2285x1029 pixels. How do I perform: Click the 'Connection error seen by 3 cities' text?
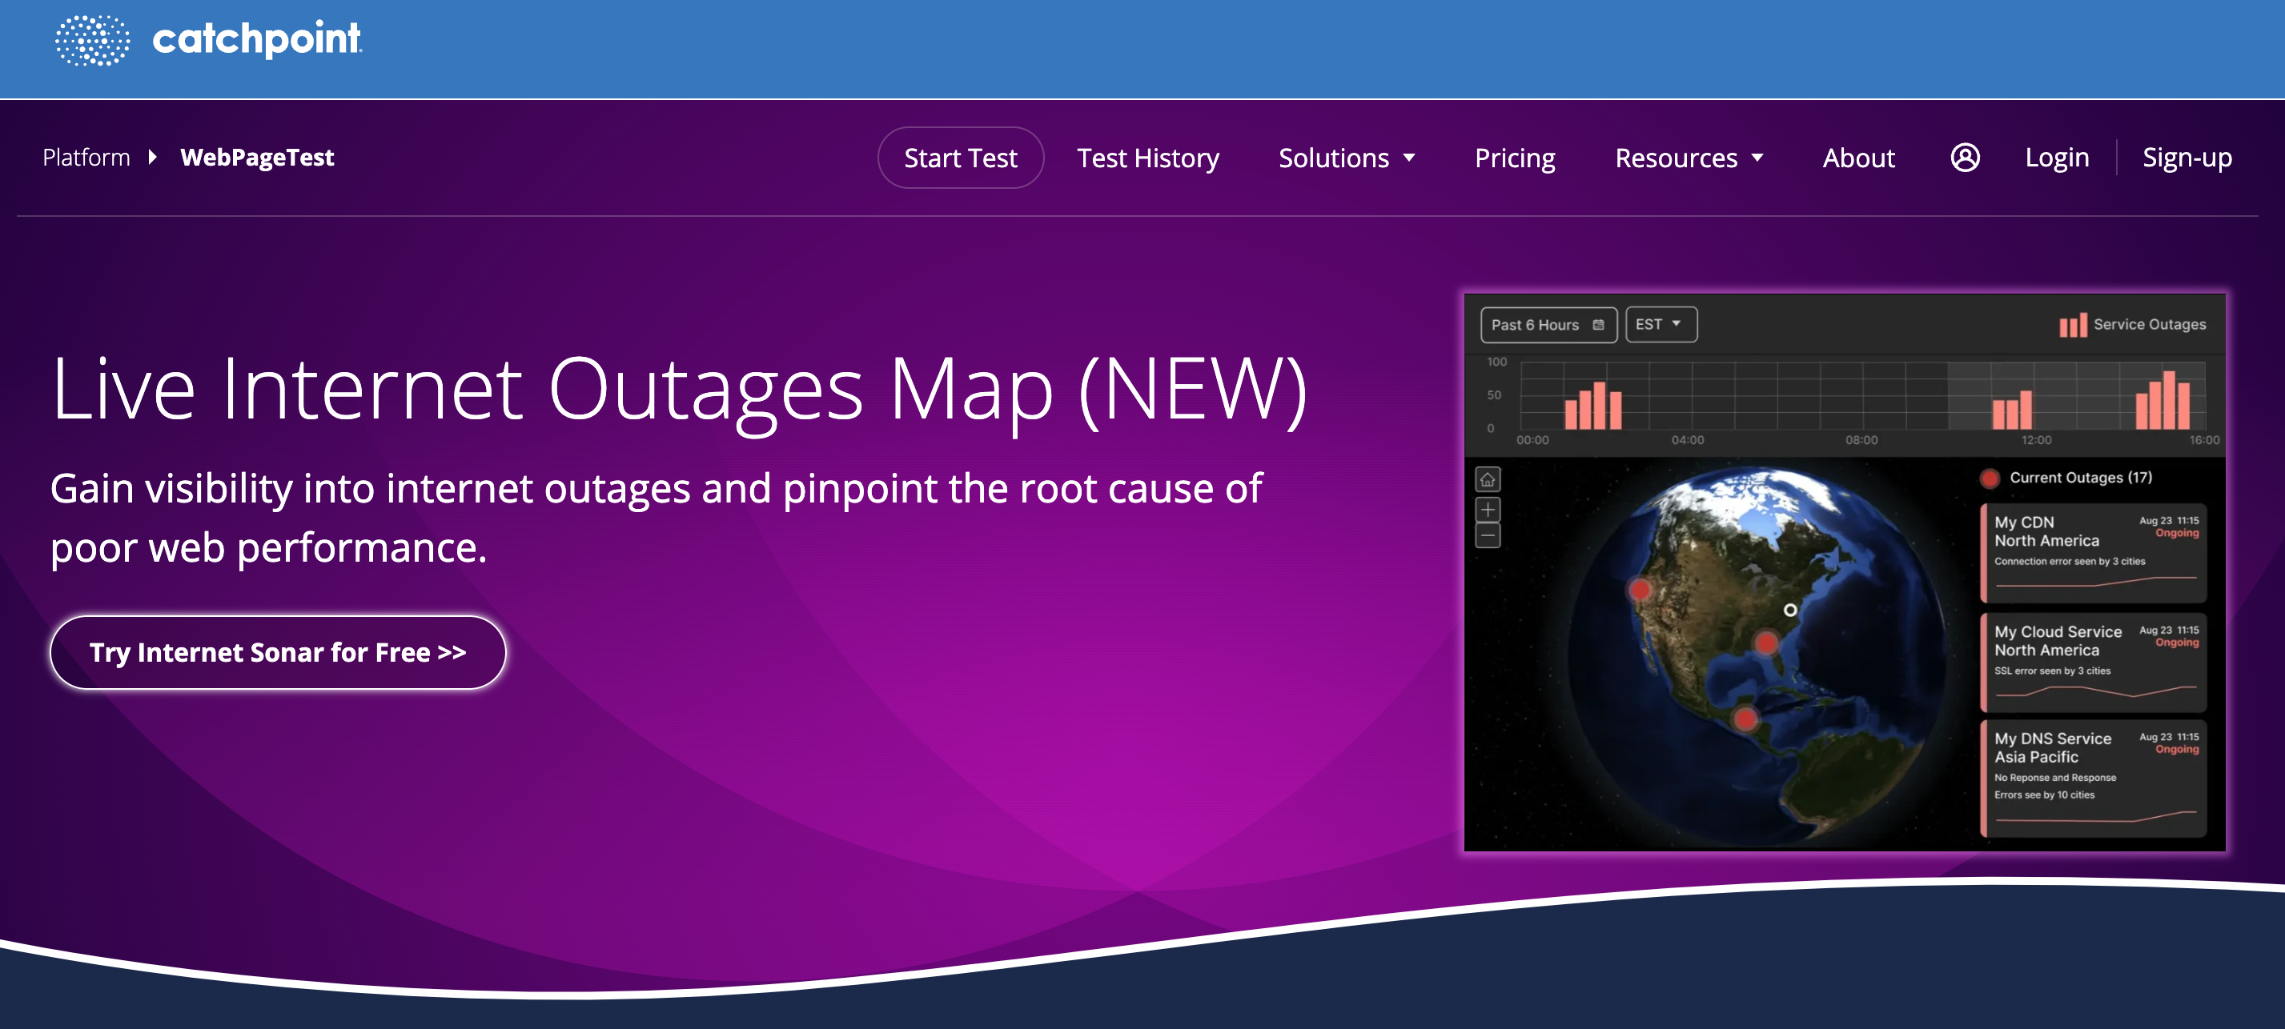tap(2069, 562)
